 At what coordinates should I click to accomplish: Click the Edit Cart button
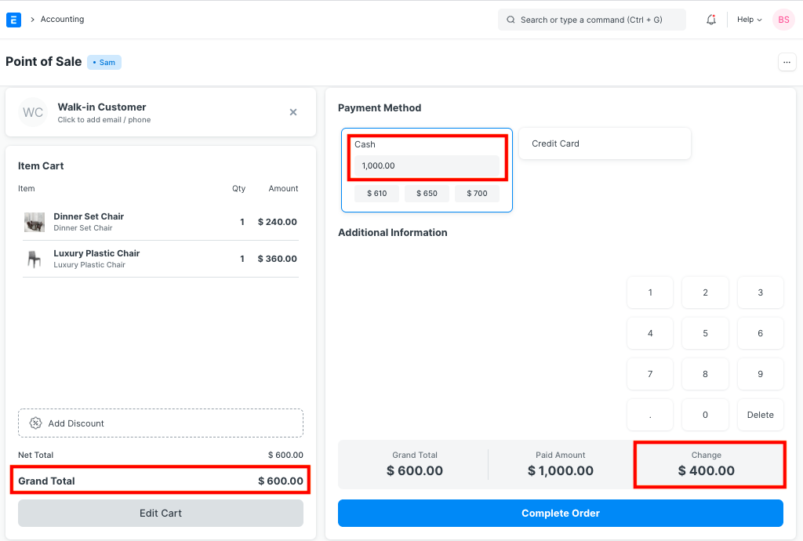click(160, 513)
